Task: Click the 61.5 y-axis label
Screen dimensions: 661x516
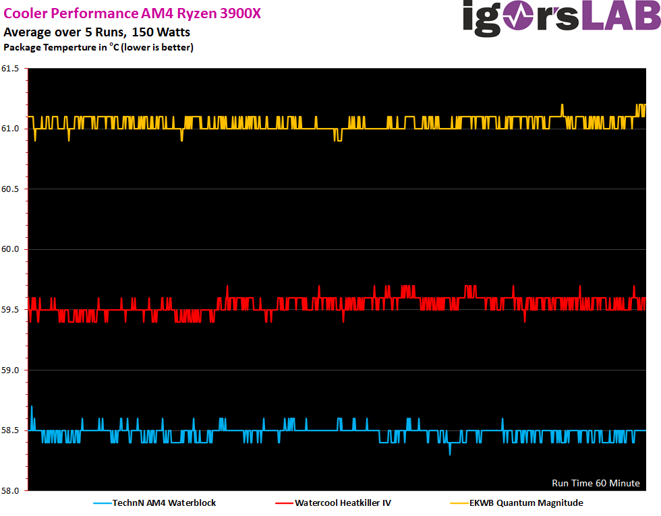Action: (10, 69)
